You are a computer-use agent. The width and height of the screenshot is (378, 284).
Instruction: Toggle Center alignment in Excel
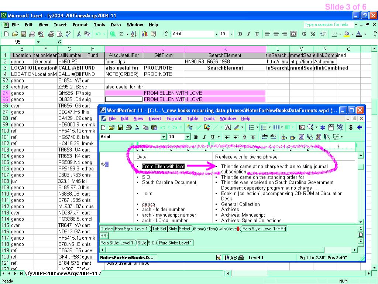coord(276,34)
